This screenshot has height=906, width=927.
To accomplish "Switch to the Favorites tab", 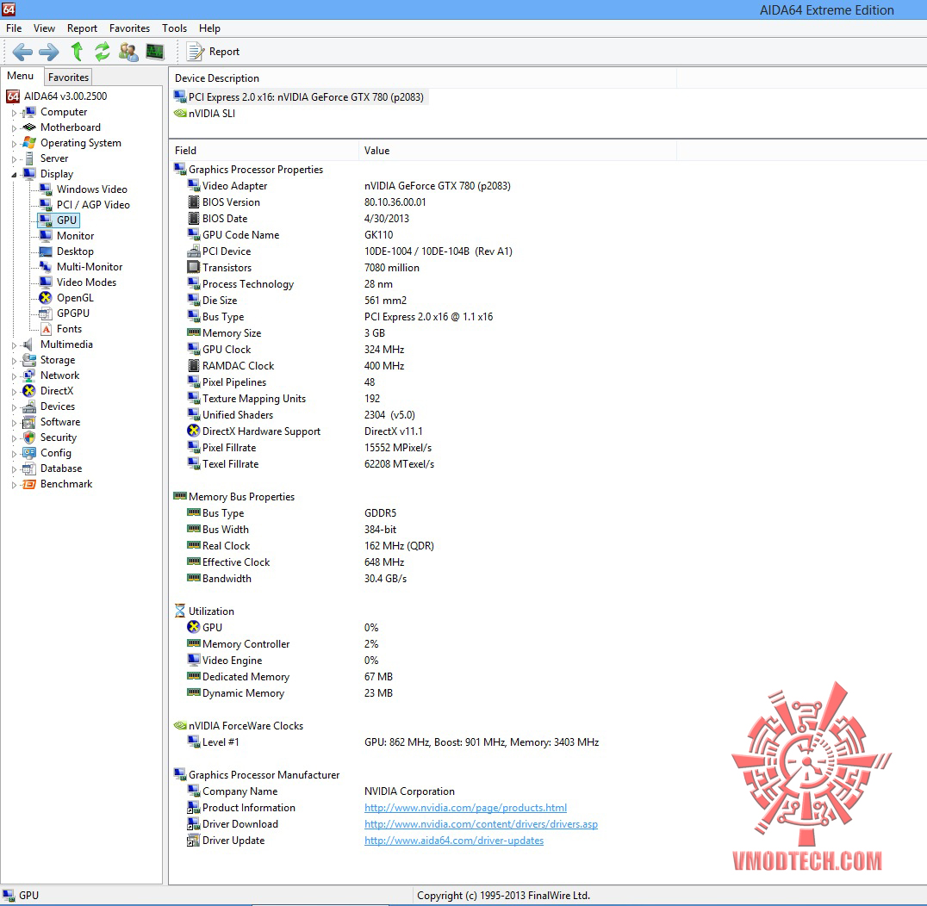I will pos(68,77).
